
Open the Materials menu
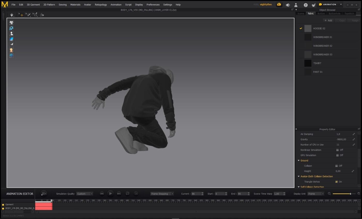pos(75,5)
